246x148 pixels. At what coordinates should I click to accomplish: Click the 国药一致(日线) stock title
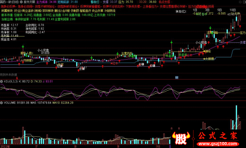pyautogui.click(x=9, y=2)
